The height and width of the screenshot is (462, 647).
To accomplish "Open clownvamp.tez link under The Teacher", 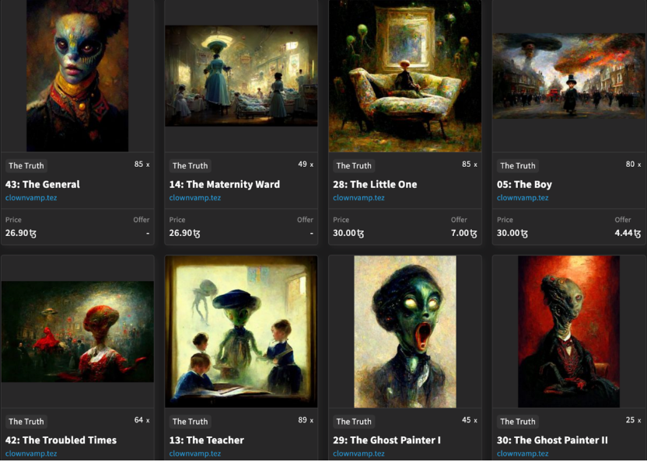I will pos(194,453).
